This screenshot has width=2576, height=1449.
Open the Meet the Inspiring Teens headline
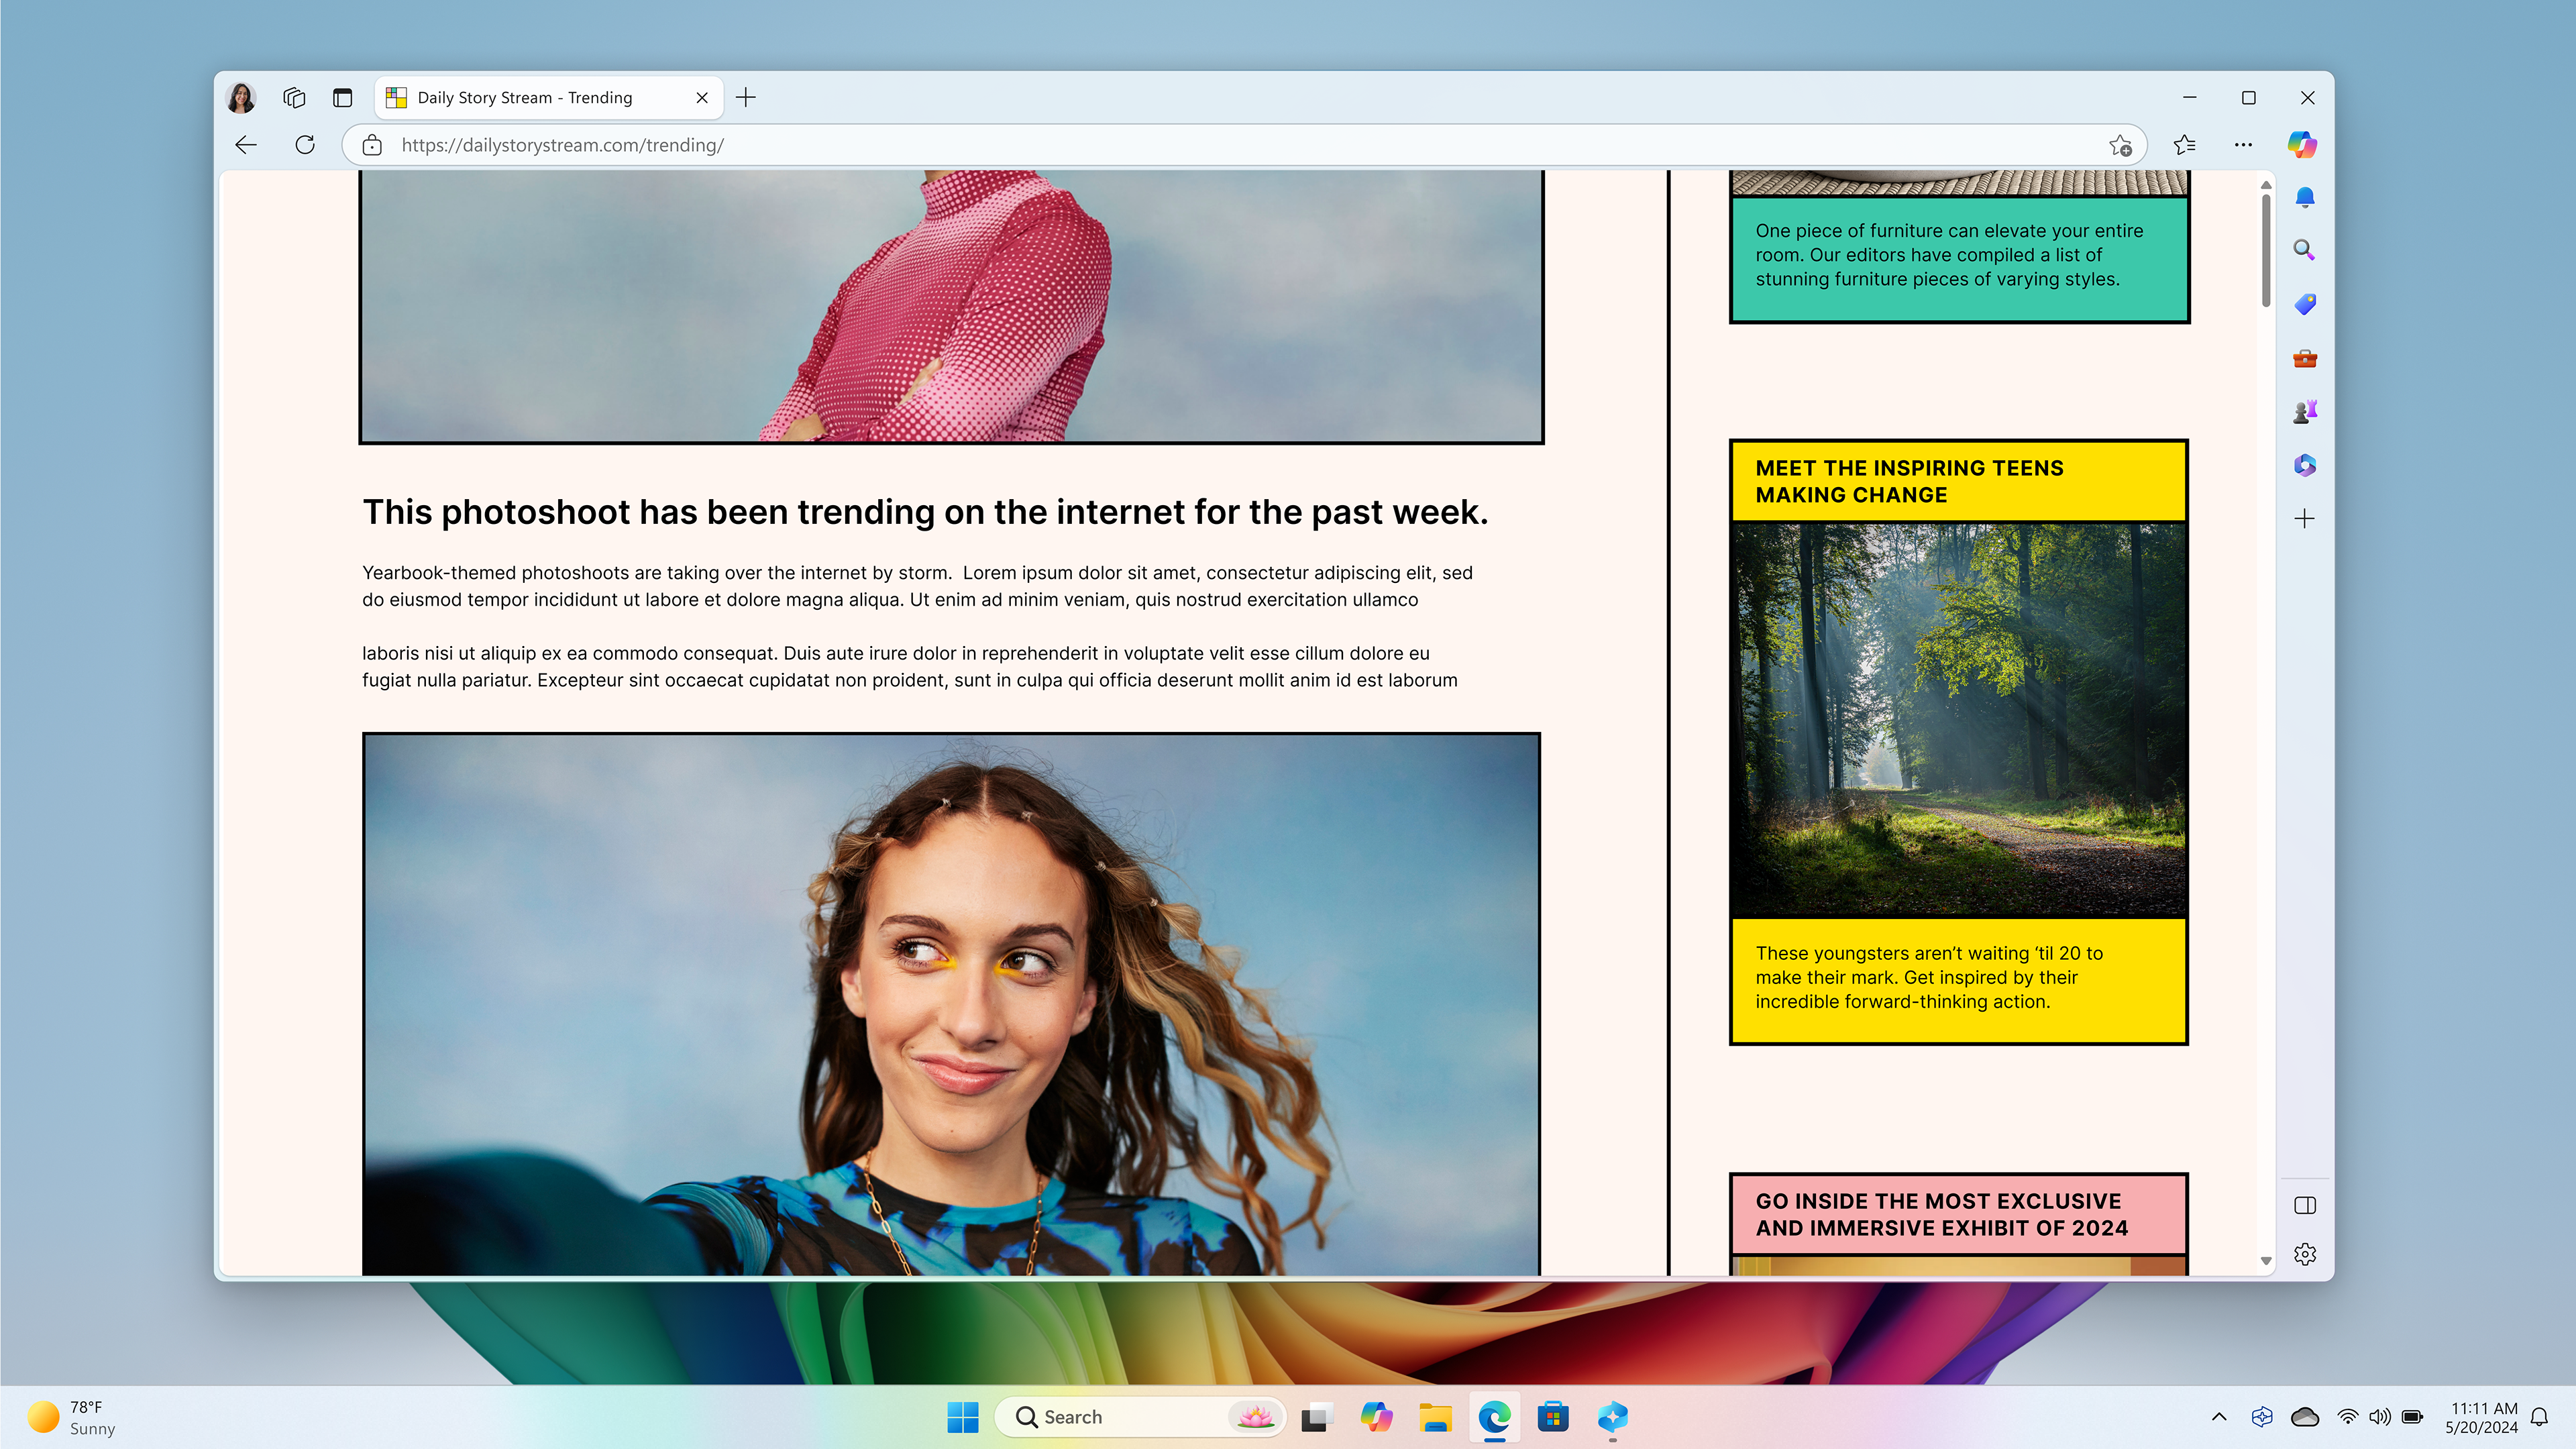pos(1909,481)
